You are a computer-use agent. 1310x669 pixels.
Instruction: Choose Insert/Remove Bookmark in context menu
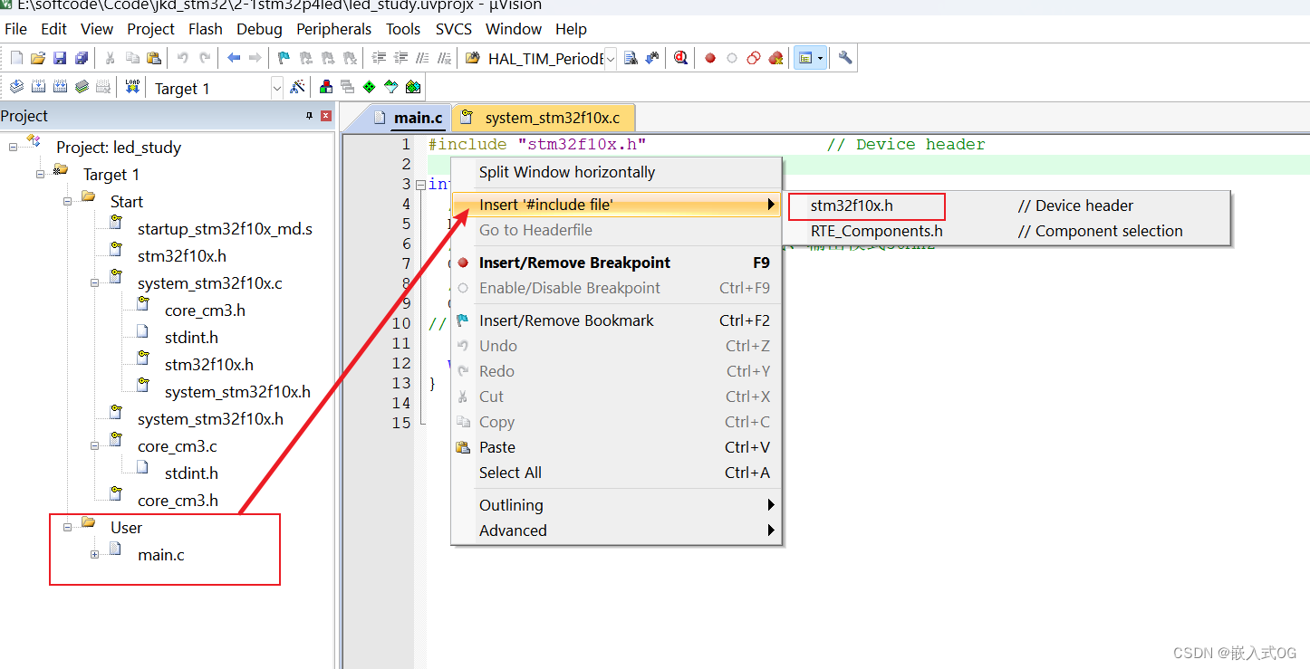click(x=616, y=320)
